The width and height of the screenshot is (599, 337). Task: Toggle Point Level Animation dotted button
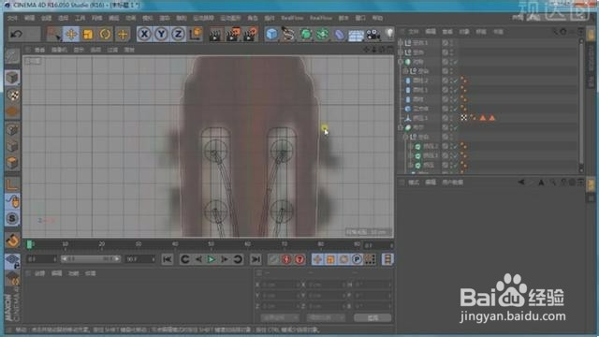(x=370, y=259)
